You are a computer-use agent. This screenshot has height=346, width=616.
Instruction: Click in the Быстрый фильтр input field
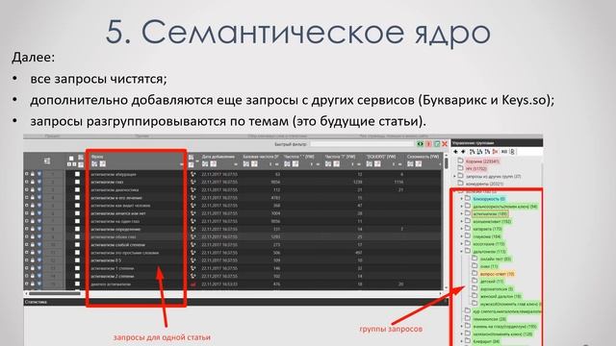click(362, 144)
